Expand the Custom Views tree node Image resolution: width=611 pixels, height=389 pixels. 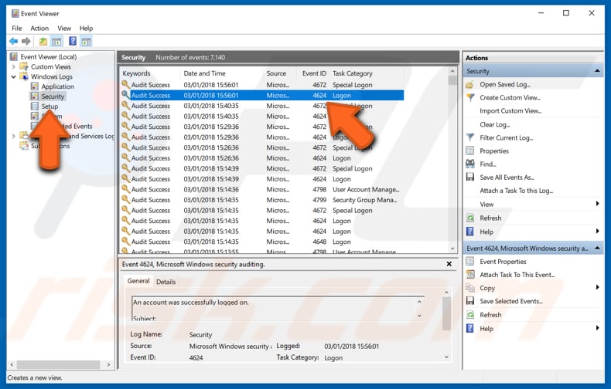(x=14, y=66)
